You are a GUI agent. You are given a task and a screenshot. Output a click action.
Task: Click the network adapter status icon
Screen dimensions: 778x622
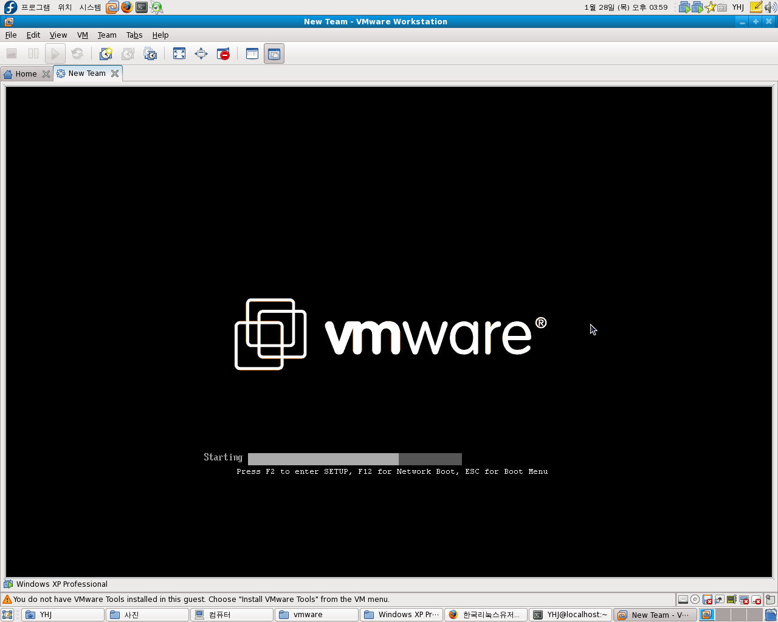point(720,600)
